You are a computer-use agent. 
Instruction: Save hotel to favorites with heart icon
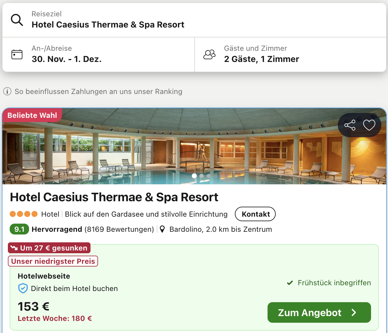[x=369, y=125]
